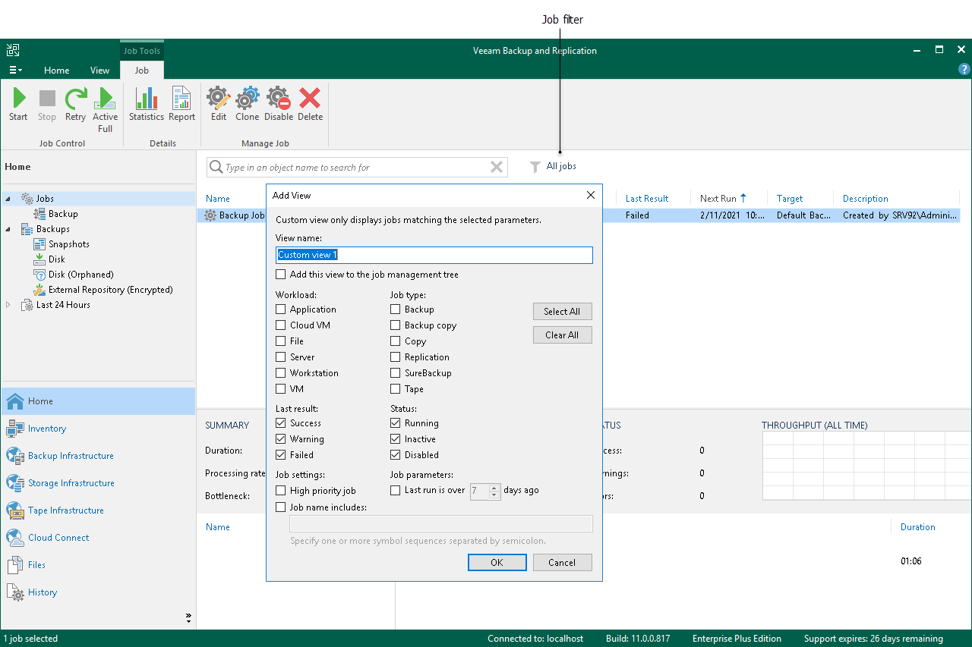
Task: Click the object name search box
Action: [357, 168]
